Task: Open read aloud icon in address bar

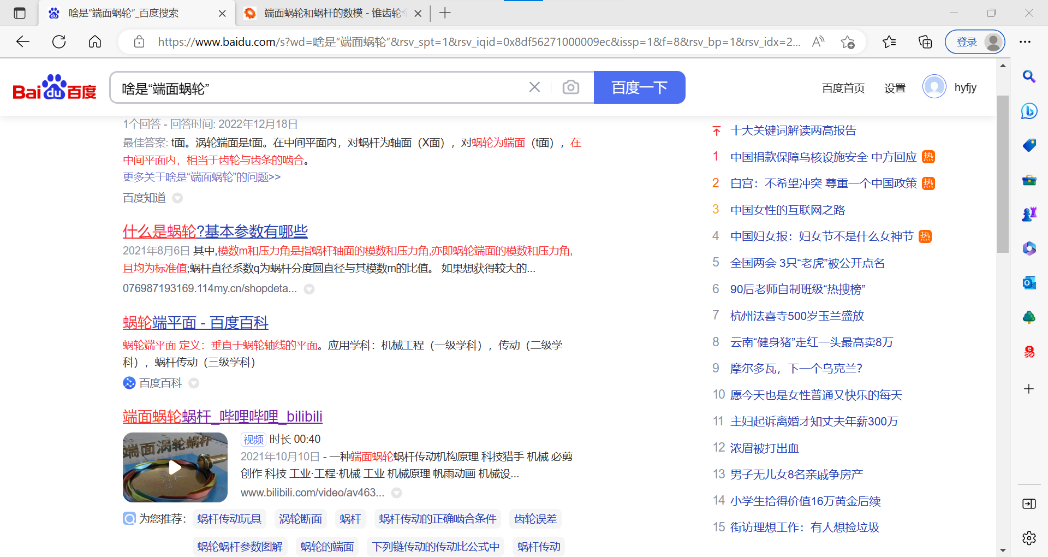Action: (818, 42)
